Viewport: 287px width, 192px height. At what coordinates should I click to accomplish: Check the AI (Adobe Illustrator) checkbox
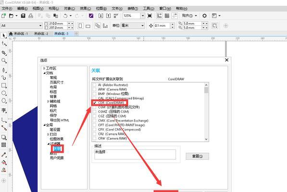tap(94, 85)
